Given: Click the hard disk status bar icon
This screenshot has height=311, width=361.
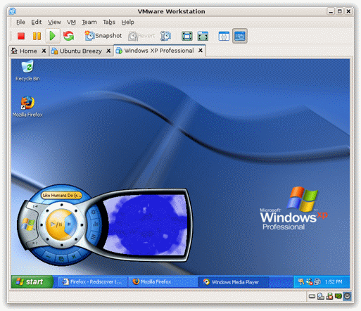Looking at the screenshot, I should [312, 296].
